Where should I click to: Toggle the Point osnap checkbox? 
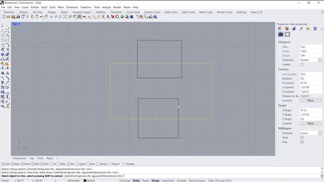22,164
